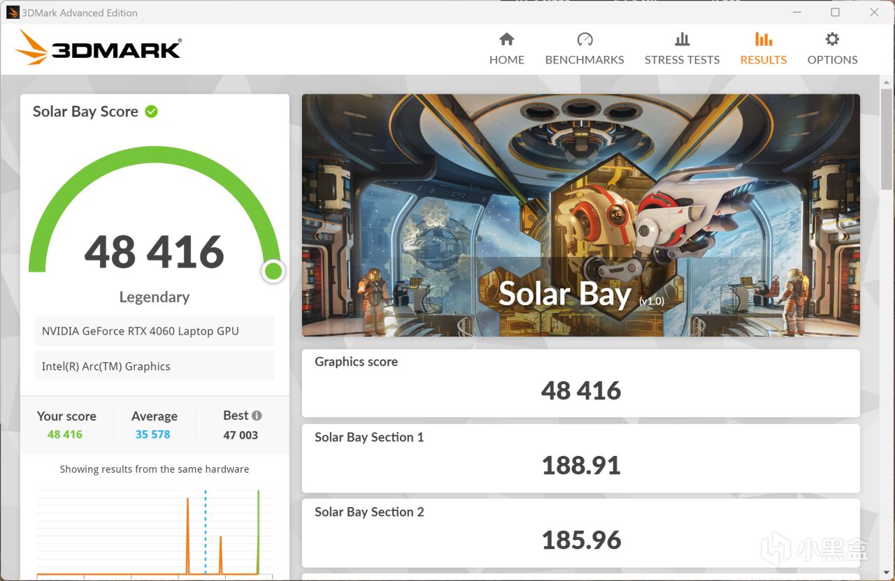Image resolution: width=895 pixels, height=581 pixels.
Task: Minimize the 3DMark window
Action: coord(796,12)
